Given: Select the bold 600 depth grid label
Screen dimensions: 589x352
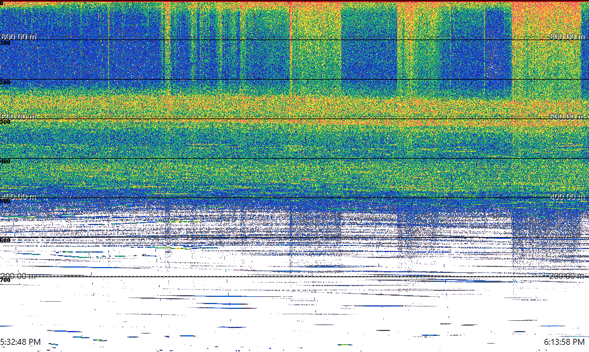Looking at the screenshot, I should coord(5,240).
